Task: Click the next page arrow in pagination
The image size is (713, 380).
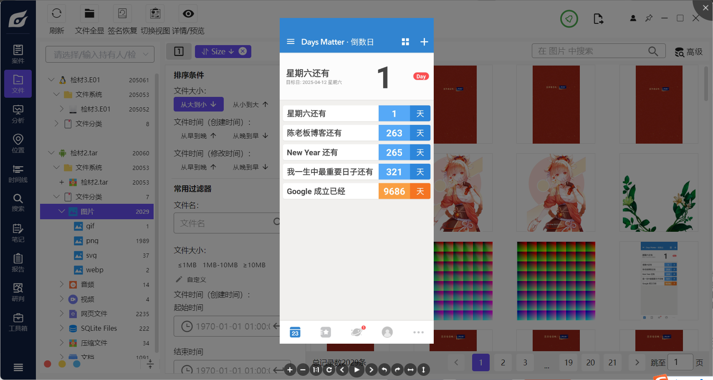Action: [637, 362]
